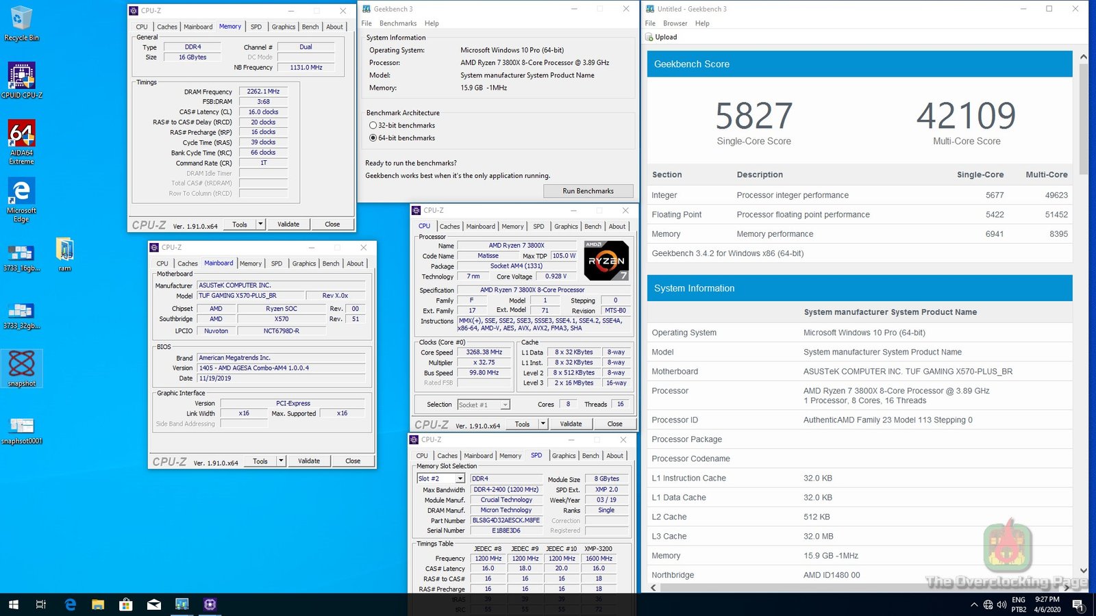Viewport: 1096px width, 616px height.
Task: Click the Upload icon in Geekbench results
Action: [649, 37]
